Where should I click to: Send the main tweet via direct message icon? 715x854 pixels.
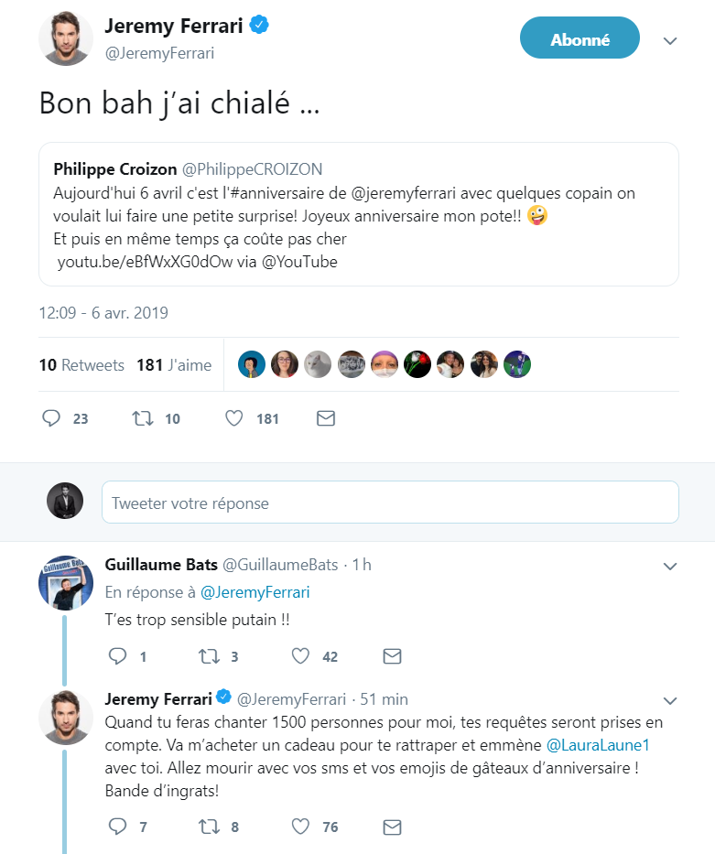click(x=326, y=418)
